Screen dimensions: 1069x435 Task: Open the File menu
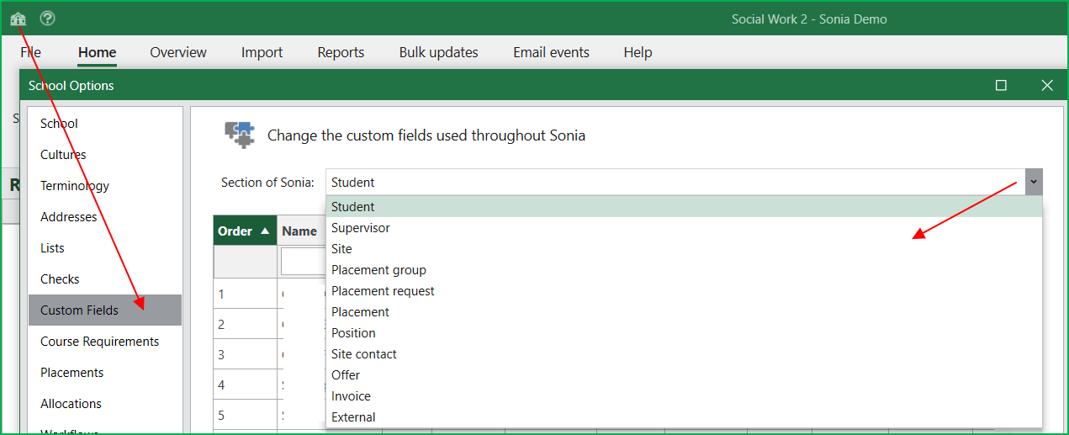click(x=30, y=52)
